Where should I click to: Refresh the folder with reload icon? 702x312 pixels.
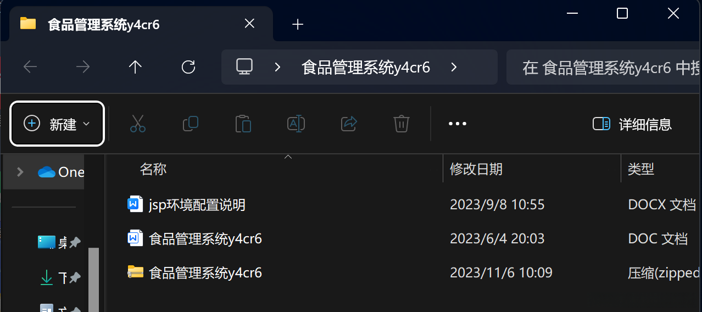[188, 67]
